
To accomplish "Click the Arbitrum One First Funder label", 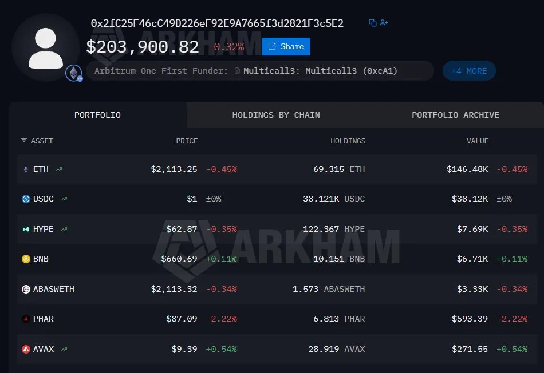I will coord(161,71).
